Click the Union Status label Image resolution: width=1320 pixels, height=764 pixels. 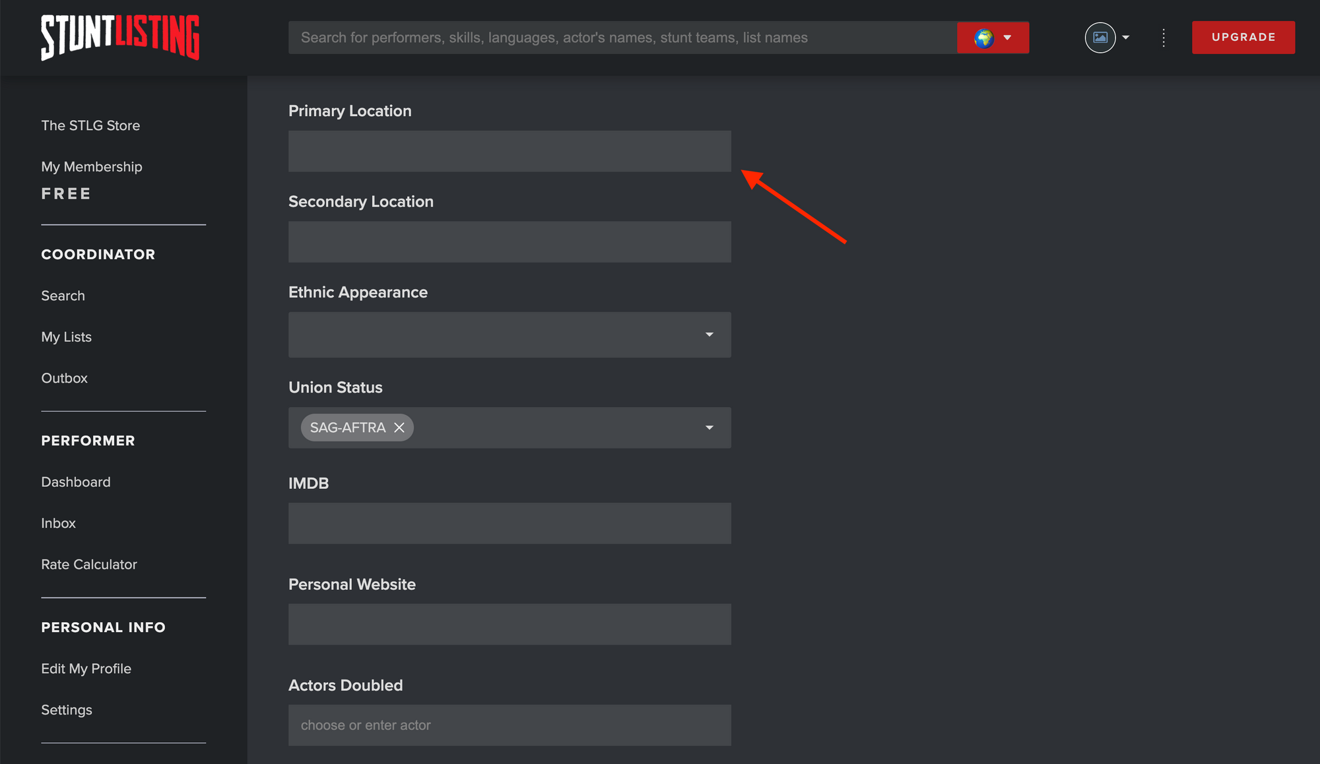click(x=335, y=387)
